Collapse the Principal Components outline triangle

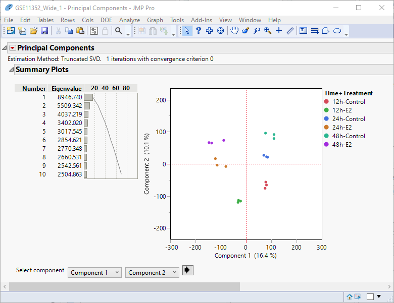pos(5,48)
